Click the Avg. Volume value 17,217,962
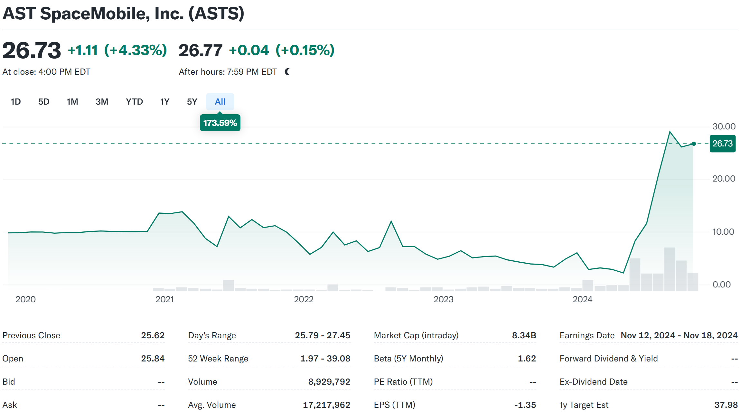The height and width of the screenshot is (412, 740). (326, 405)
